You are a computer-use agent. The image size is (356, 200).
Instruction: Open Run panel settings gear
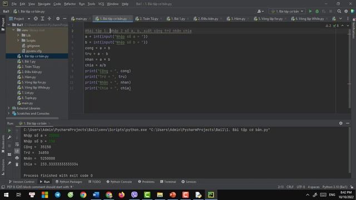pyautogui.click(x=341, y=123)
